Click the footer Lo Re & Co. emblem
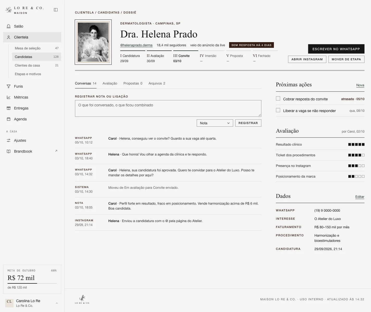This screenshot has width=371, height=312. (x=82, y=299)
